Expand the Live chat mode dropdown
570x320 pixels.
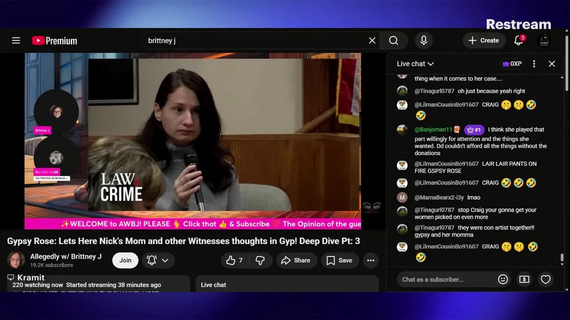pyautogui.click(x=415, y=64)
